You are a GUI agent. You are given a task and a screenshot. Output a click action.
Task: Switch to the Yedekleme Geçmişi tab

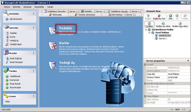[124, 11]
